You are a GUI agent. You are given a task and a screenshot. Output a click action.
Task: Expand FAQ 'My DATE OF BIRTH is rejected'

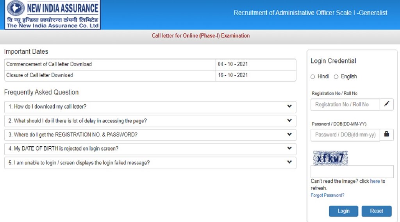(150, 149)
